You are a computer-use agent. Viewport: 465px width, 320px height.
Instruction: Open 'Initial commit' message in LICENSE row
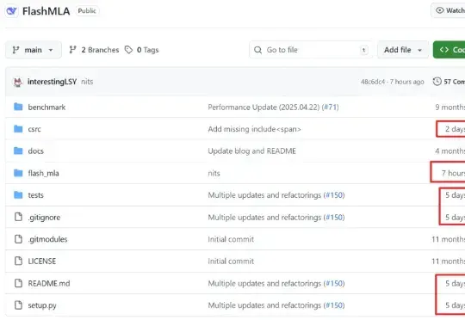coord(231,262)
